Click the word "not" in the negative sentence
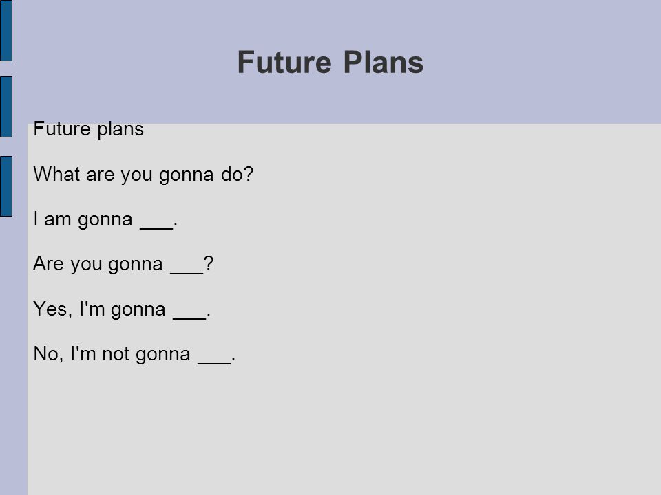Viewport: 661px width, 495px height. pos(116,354)
